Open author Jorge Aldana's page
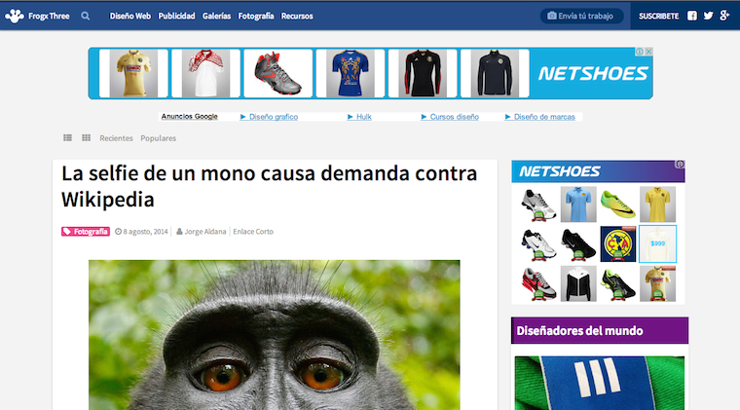The height and width of the screenshot is (410, 740). pos(204,232)
